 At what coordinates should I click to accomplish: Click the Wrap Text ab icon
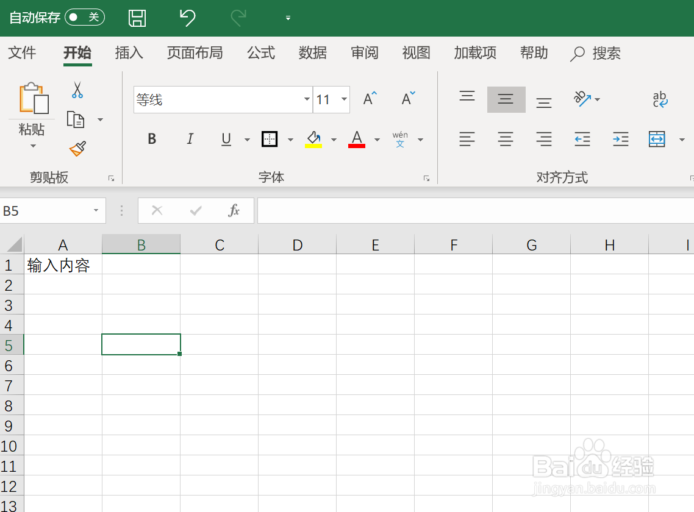point(660,99)
